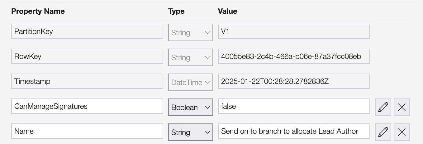Expand the String type dropdown for Name
The height and width of the screenshot is (144, 423).
coord(190,132)
